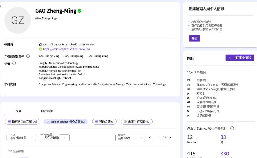Go to next results page arrow
This screenshot has width=257, height=158.
pyautogui.click(x=170, y=138)
